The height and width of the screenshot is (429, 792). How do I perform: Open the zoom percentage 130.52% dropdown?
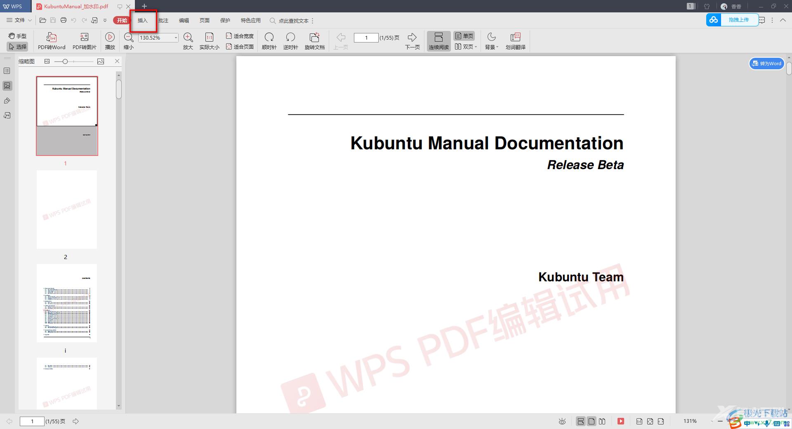(176, 38)
